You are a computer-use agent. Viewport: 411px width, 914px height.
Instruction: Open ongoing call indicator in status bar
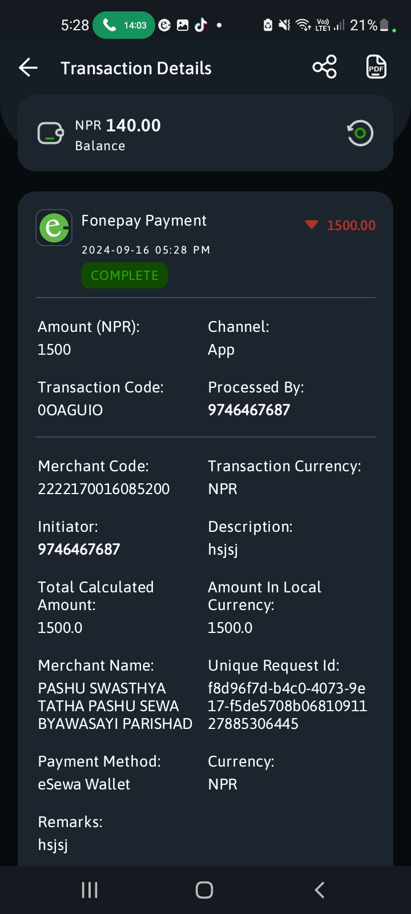(x=124, y=25)
